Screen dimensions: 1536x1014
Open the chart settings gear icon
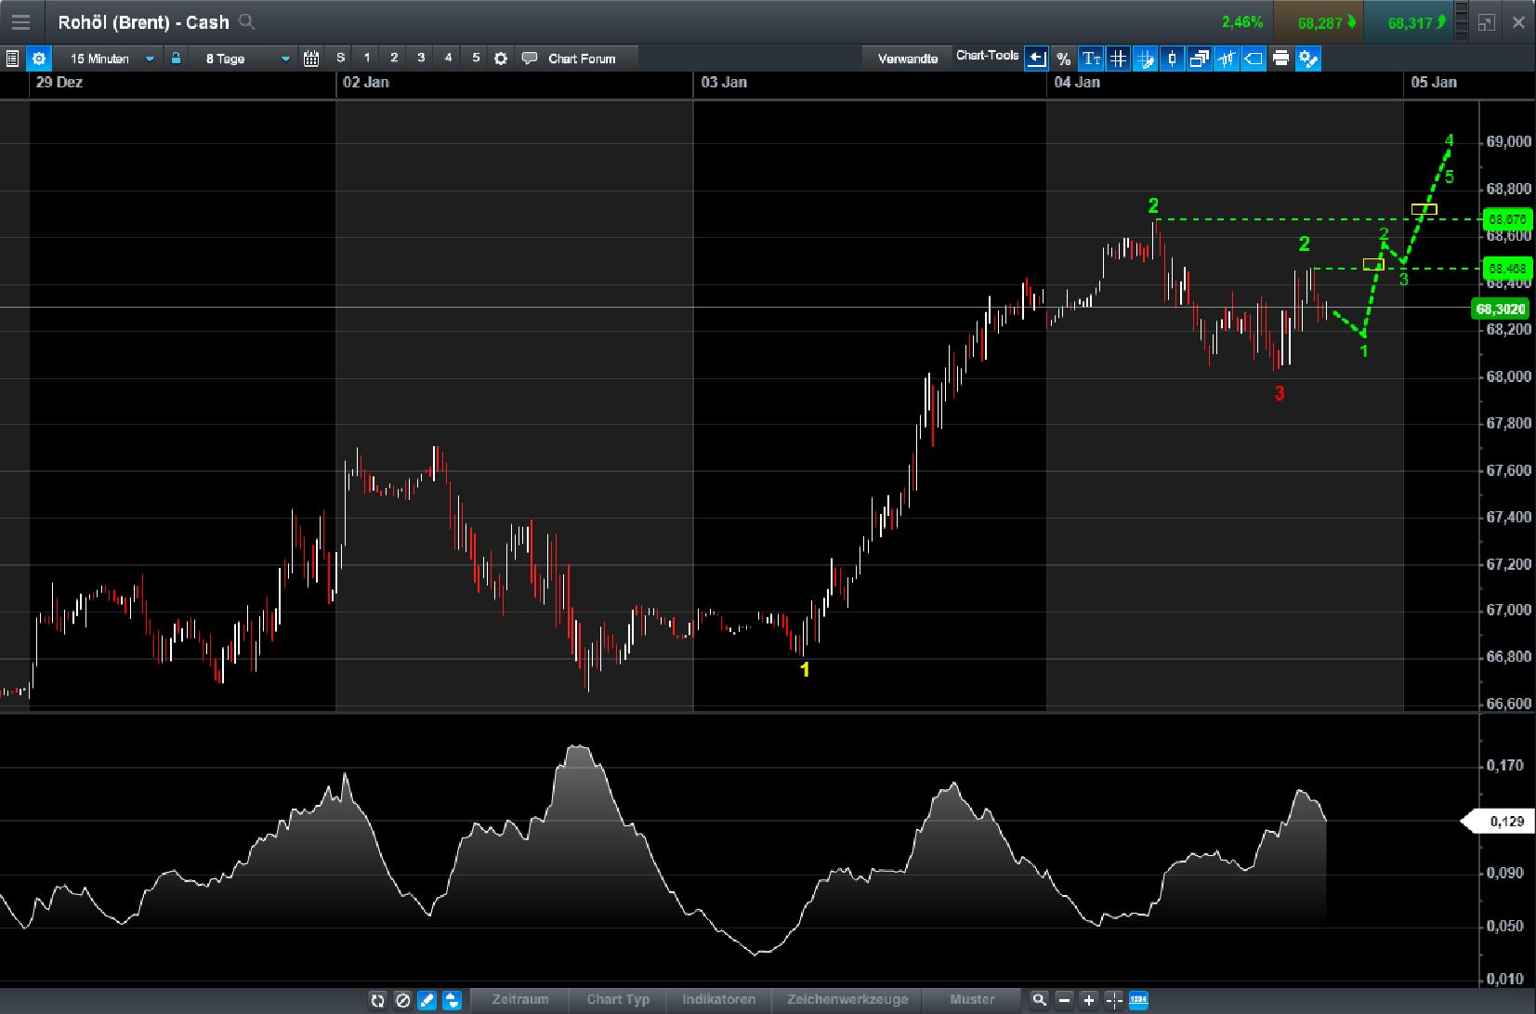click(x=38, y=58)
